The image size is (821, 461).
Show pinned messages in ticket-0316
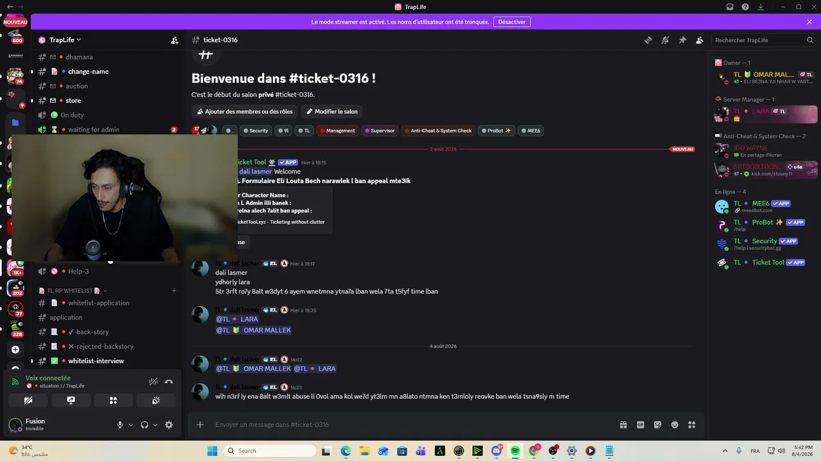(x=682, y=40)
